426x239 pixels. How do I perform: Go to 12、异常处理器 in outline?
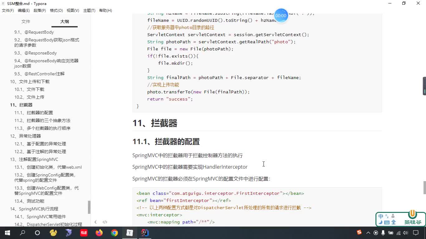(x=25, y=136)
